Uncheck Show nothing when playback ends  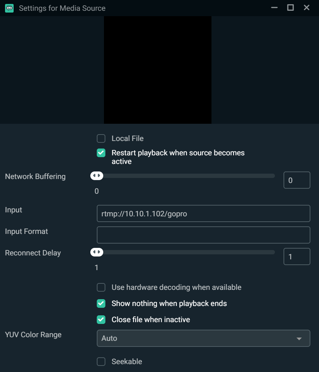(101, 303)
